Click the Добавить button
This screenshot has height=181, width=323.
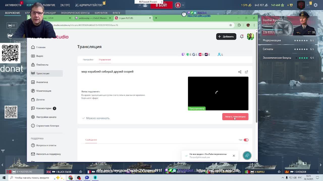pos(226,37)
